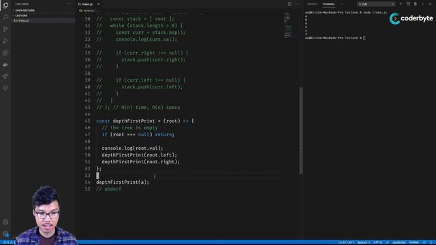Click Prettier in status bar

coord(414,242)
